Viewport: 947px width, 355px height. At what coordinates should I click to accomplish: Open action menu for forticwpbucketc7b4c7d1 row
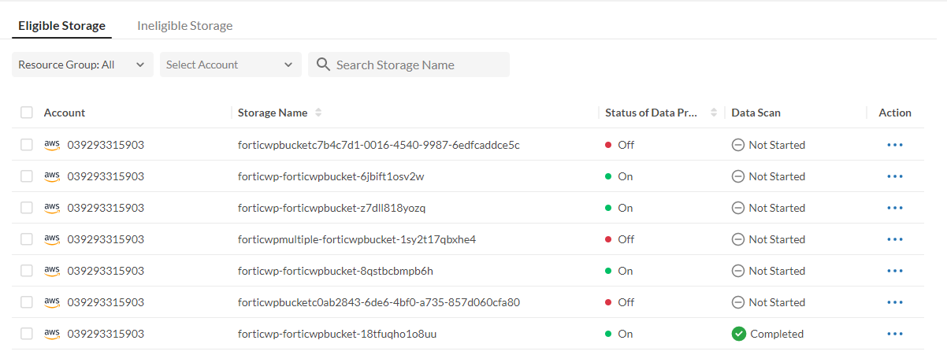894,145
